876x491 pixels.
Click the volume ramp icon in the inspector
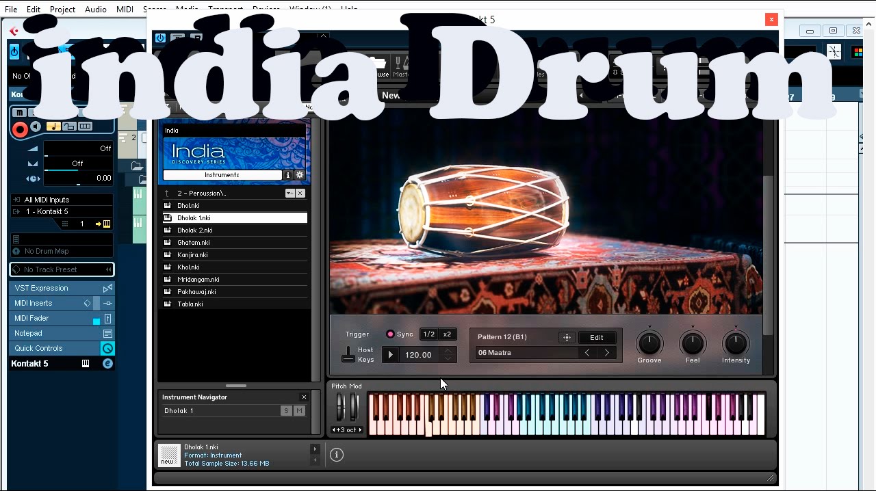tap(33, 148)
